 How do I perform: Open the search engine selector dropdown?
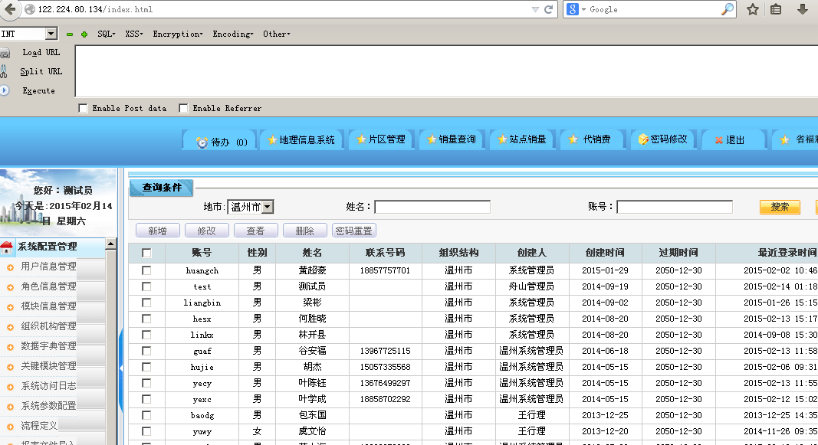(x=576, y=9)
